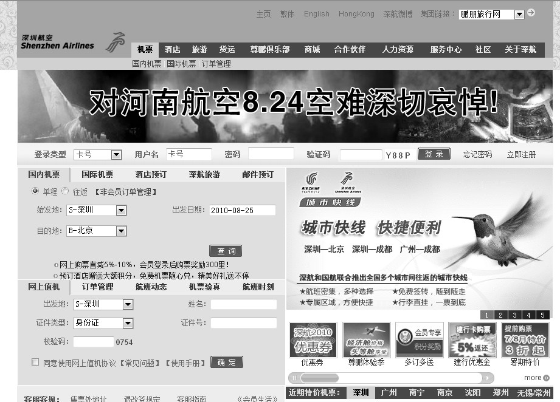Check the 同意使用网上值机协议 checkbox
The height and width of the screenshot is (402, 560).
tap(35, 362)
